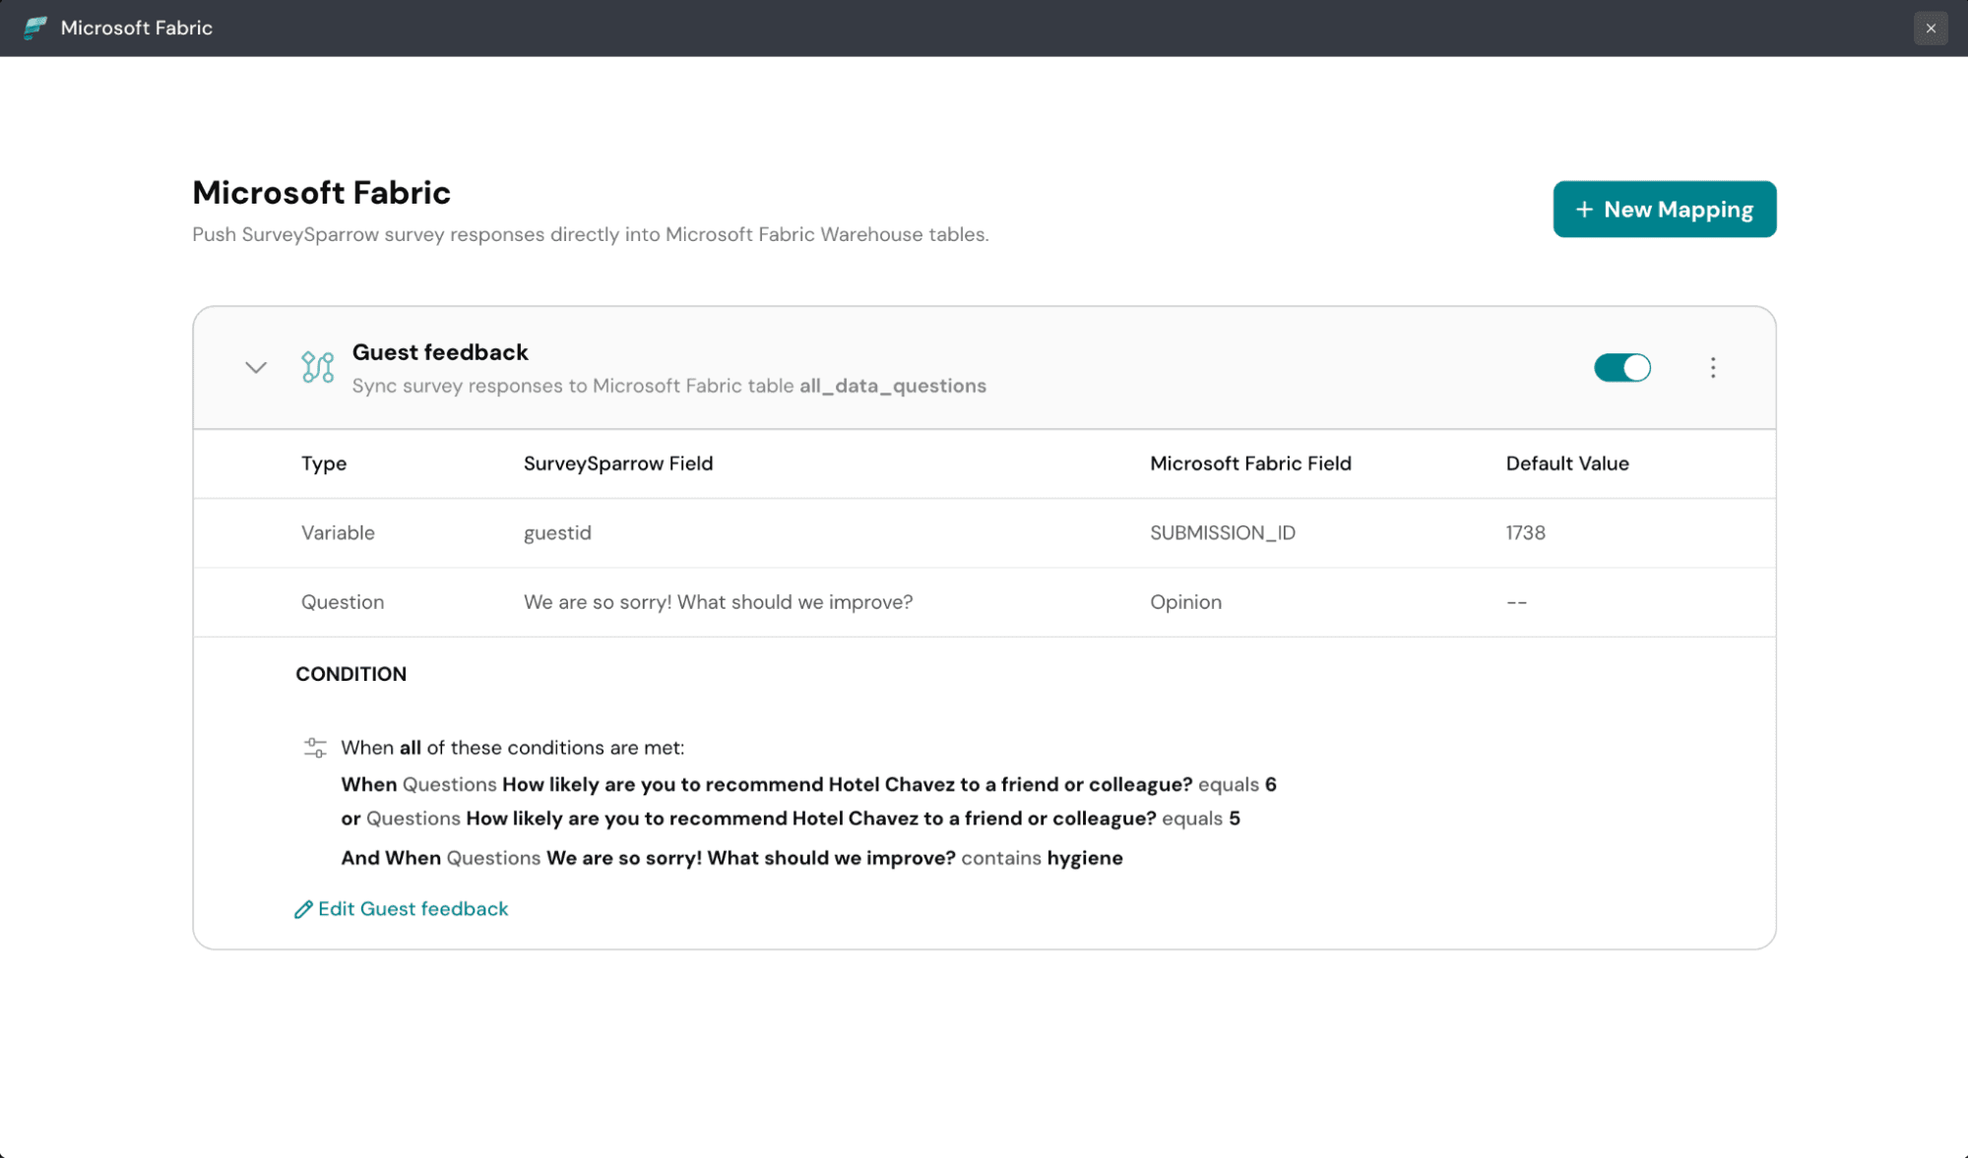Click the all_data_questions table name
Viewport: 1968px width, 1159px height.
tap(892, 386)
